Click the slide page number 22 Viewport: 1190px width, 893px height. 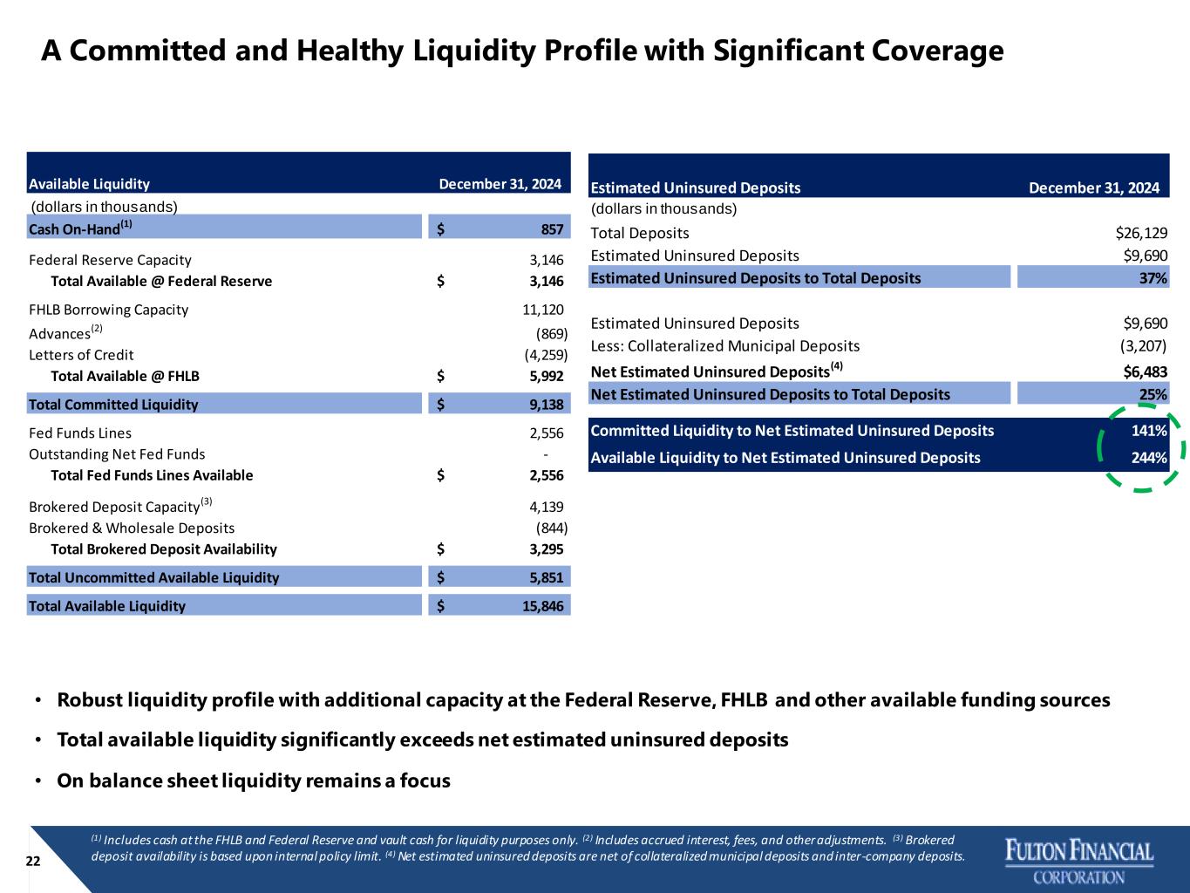(x=32, y=861)
